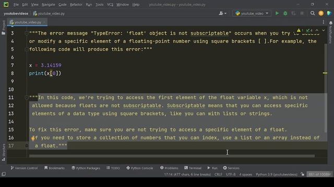This screenshot has width=334, height=187.
Task: Open the Run tool window at bottom
Action: (x=212, y=168)
